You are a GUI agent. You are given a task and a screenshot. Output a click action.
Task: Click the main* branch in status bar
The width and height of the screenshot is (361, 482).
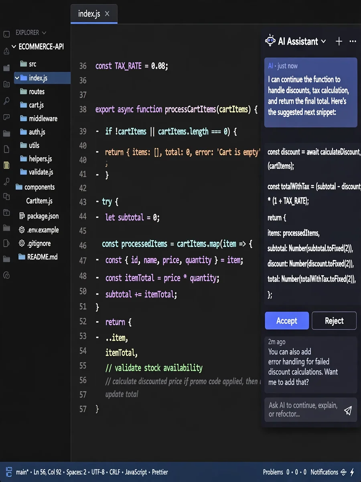coord(22,472)
